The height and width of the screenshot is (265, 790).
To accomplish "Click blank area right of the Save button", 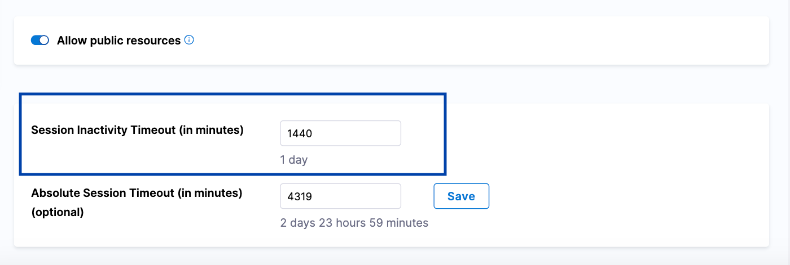I will 621,196.
